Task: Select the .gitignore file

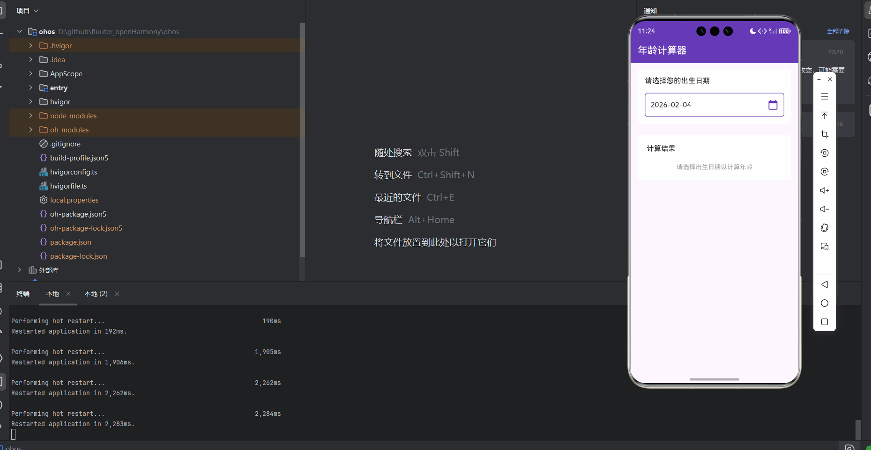Action: [x=65, y=144]
